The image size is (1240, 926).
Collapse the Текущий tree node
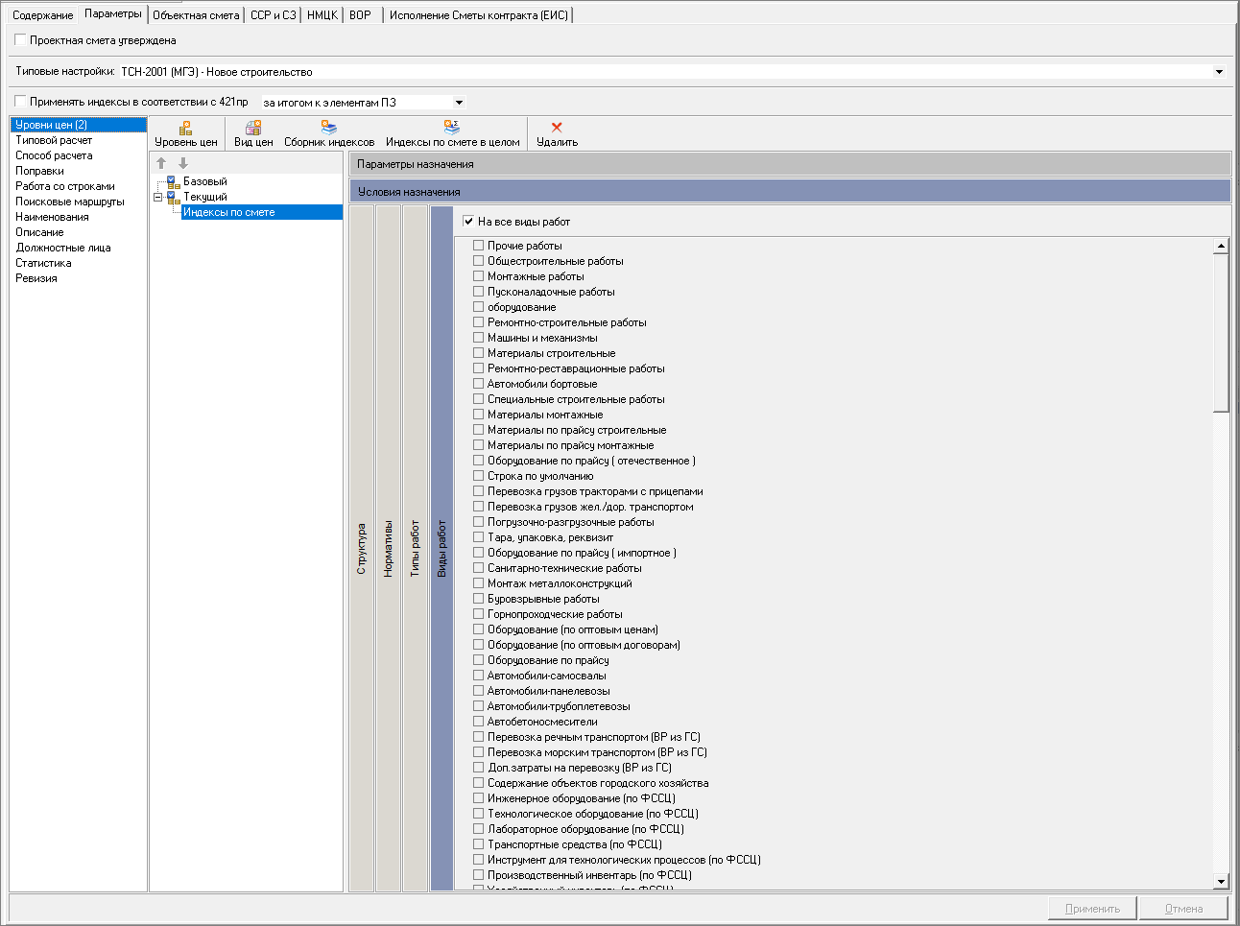[x=157, y=198]
